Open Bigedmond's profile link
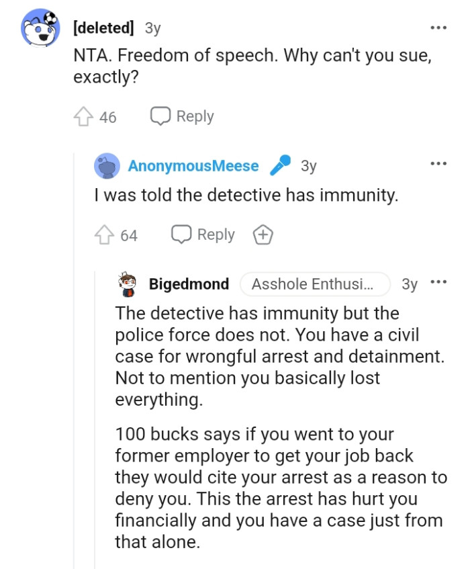The width and height of the screenshot is (470, 569). click(189, 284)
